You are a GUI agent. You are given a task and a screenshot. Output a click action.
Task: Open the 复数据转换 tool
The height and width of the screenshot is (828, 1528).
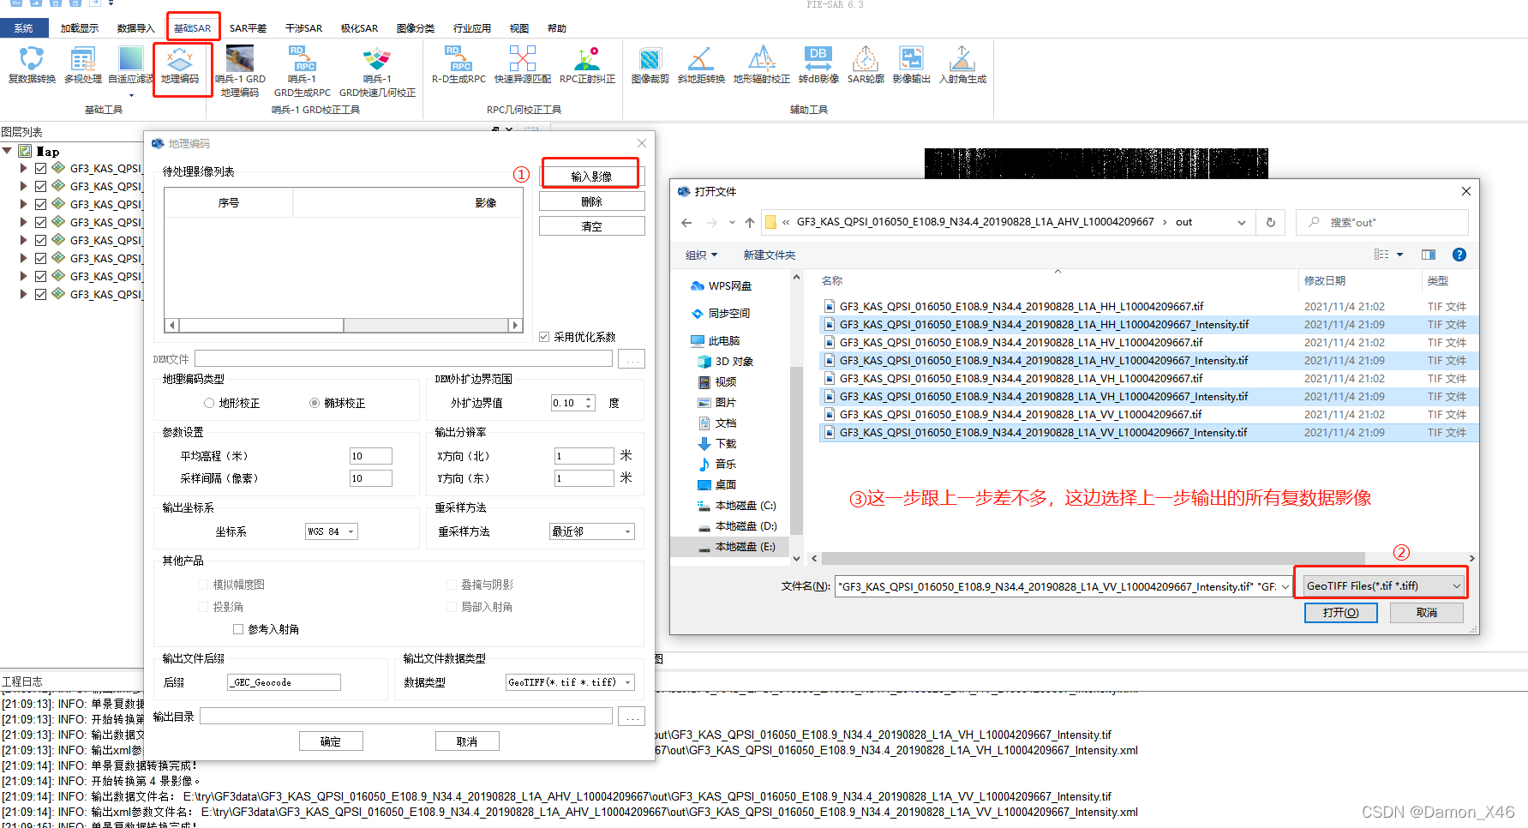click(x=32, y=65)
